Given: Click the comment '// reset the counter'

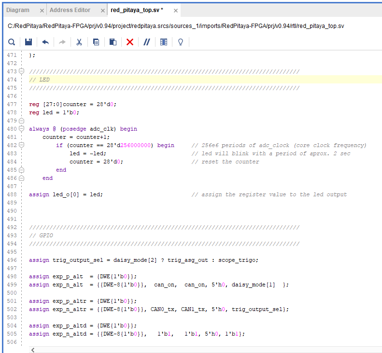Looking at the screenshot, I should pyautogui.click(x=226, y=162).
